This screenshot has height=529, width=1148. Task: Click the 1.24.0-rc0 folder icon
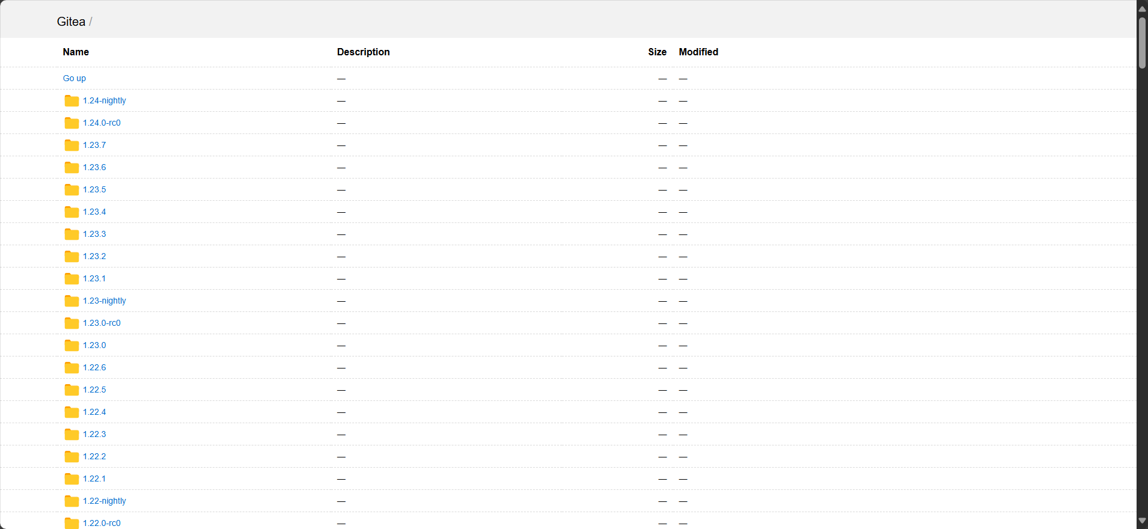[72, 123]
